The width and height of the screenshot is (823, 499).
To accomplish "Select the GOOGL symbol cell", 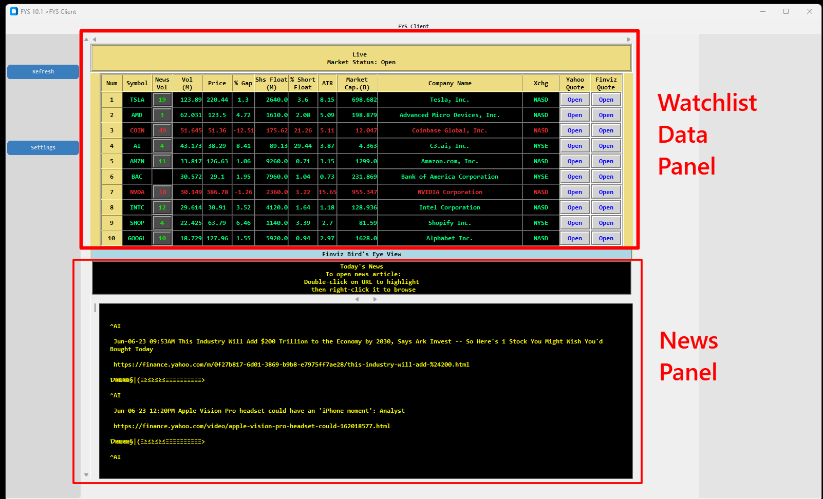I will point(137,238).
